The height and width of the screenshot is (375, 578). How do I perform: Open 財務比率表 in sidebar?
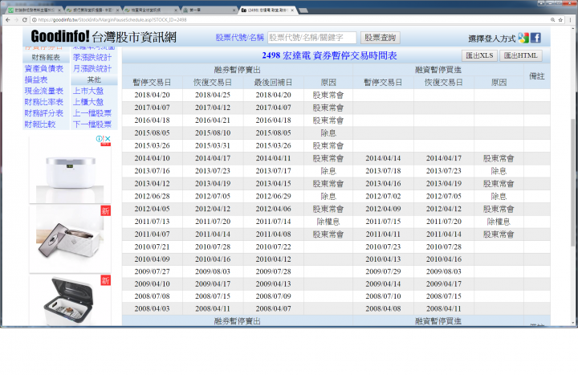44,102
